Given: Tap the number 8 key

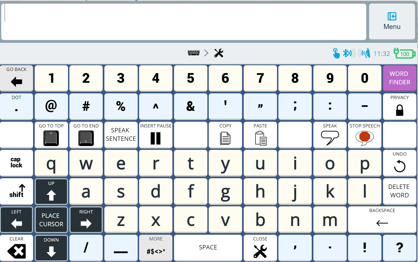Looking at the screenshot, I should point(295,78).
